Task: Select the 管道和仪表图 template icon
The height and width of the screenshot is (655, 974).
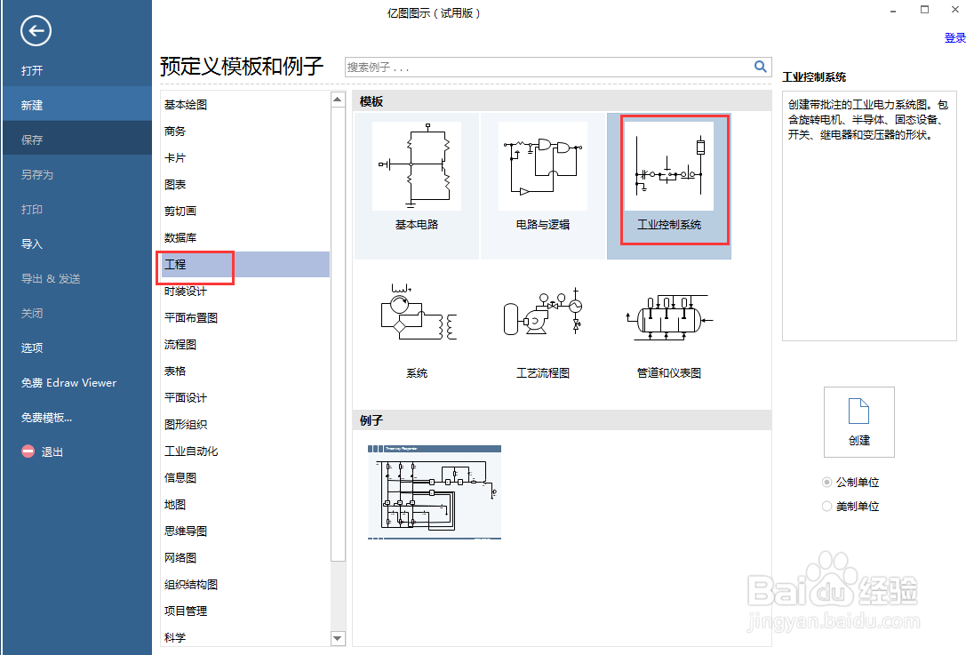Action: tap(669, 317)
